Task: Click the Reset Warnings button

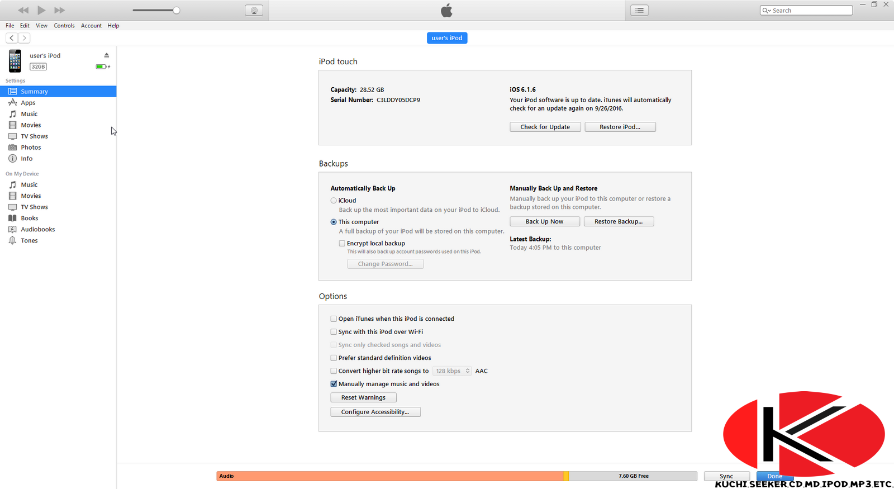Action: (x=364, y=397)
